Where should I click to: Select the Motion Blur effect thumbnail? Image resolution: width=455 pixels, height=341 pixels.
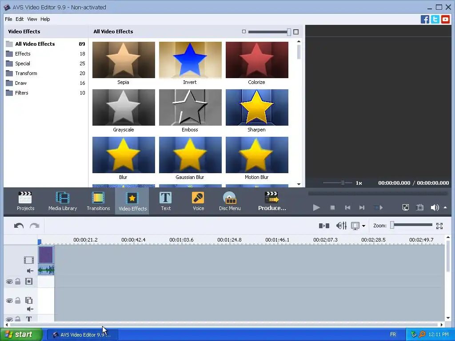[x=257, y=155]
